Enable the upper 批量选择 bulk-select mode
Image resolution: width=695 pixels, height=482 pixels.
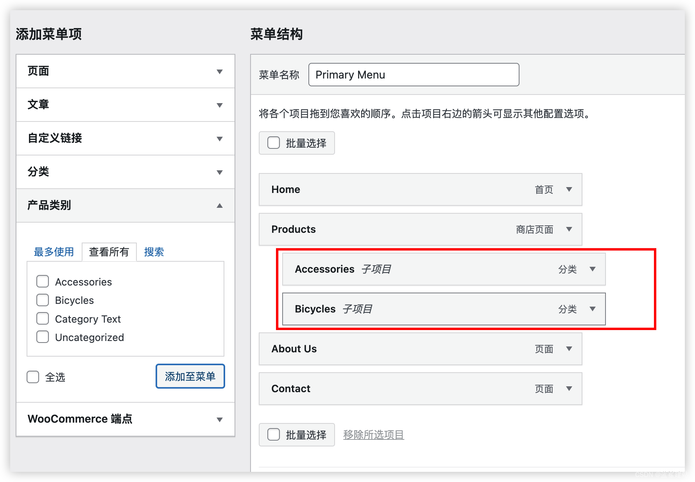pyautogui.click(x=273, y=143)
